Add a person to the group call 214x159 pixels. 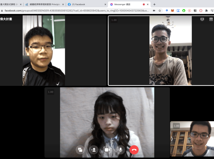94,150
